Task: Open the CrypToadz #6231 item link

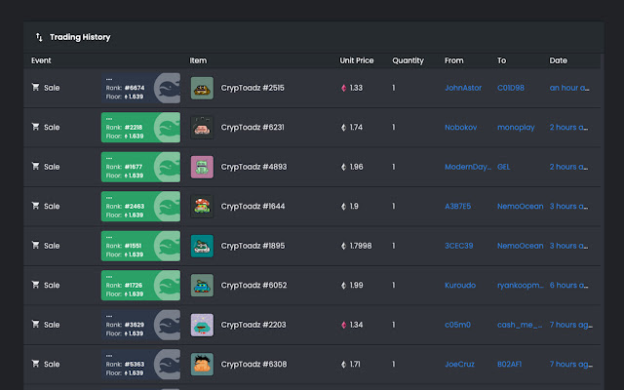Action: coord(253,127)
